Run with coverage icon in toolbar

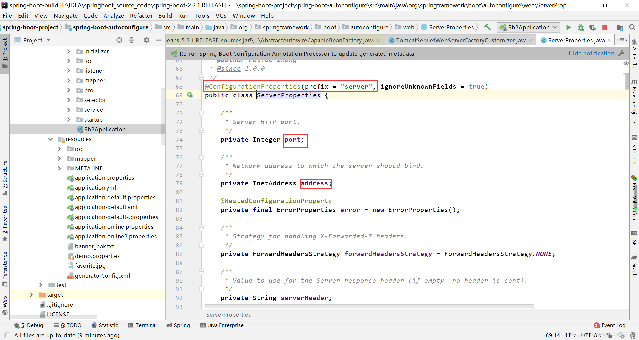coord(593,27)
